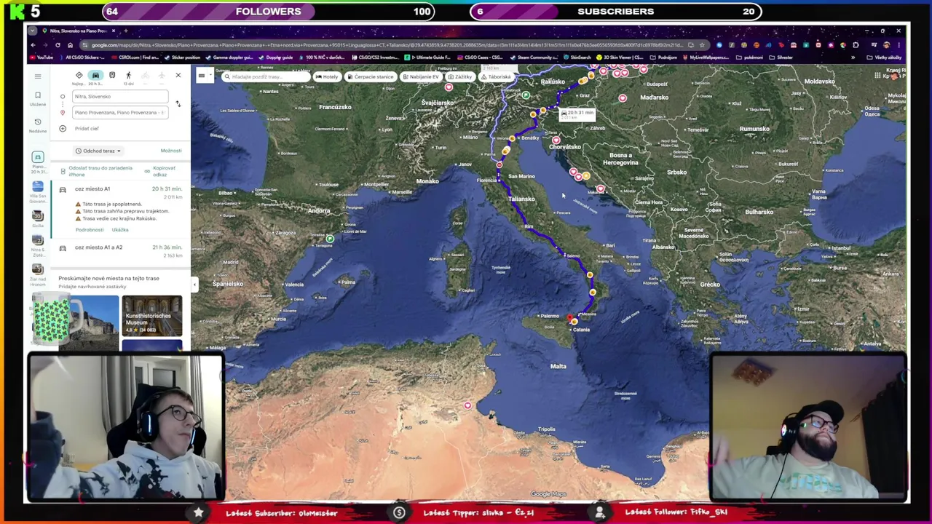
Task: Open the Uložené saved places
Action: tap(38, 98)
